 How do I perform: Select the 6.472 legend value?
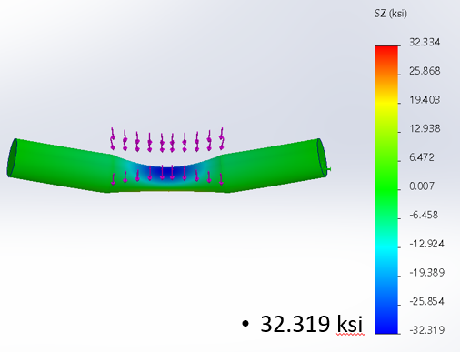422,157
